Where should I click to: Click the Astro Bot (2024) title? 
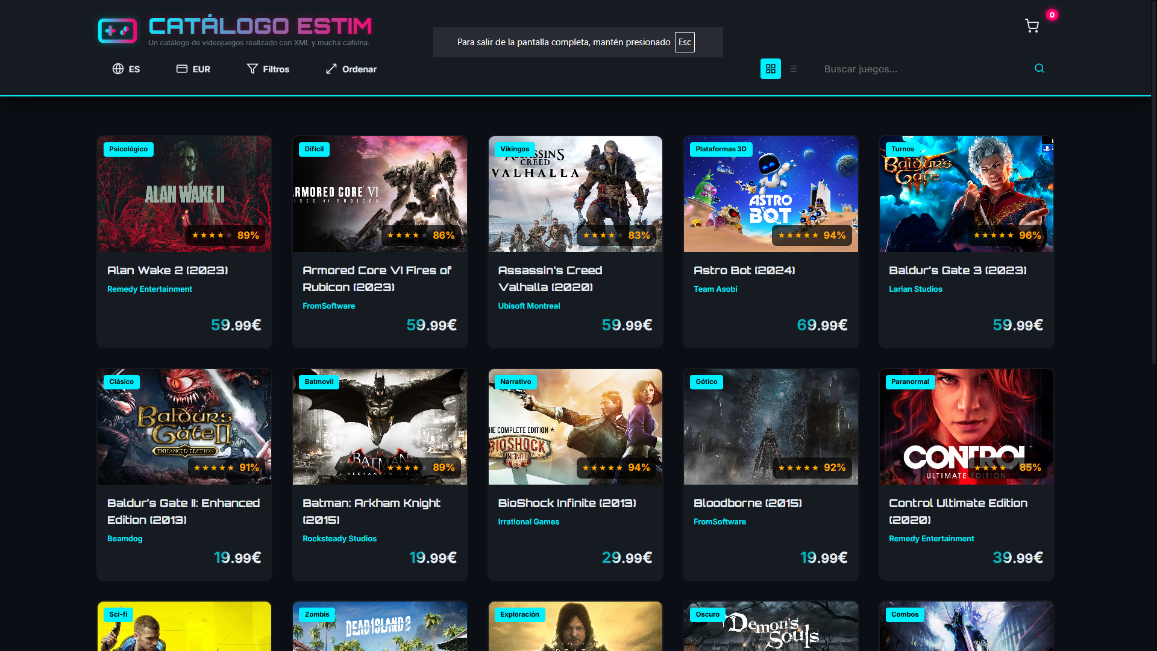tap(744, 271)
